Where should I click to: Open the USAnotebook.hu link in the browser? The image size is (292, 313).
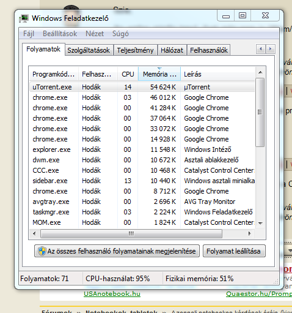[112, 294]
